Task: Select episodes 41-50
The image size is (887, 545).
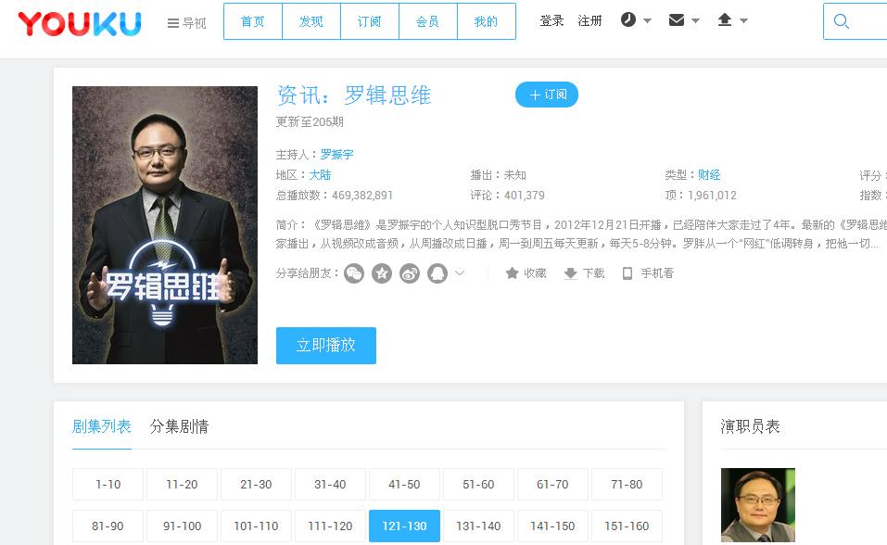Action: pyautogui.click(x=404, y=485)
